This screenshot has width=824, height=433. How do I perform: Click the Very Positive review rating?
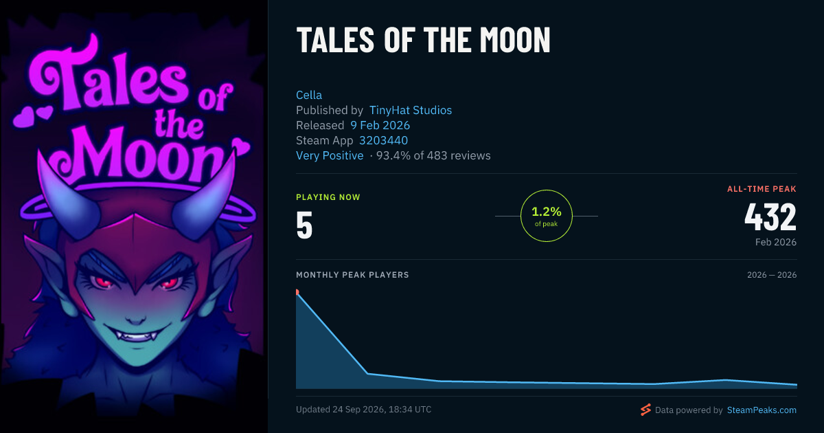pyautogui.click(x=330, y=155)
